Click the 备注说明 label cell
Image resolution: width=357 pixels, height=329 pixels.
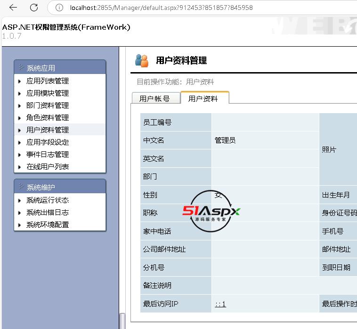point(176,285)
